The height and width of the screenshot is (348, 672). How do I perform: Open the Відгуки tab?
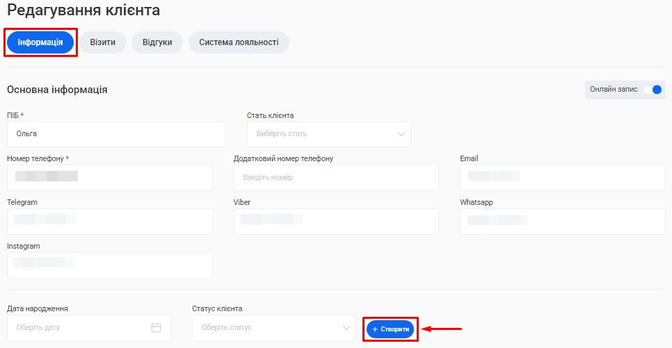point(157,42)
